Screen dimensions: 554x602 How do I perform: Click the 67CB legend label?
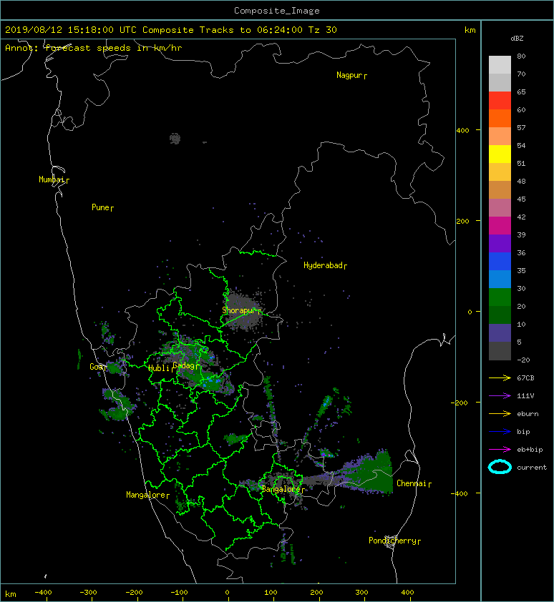click(525, 378)
